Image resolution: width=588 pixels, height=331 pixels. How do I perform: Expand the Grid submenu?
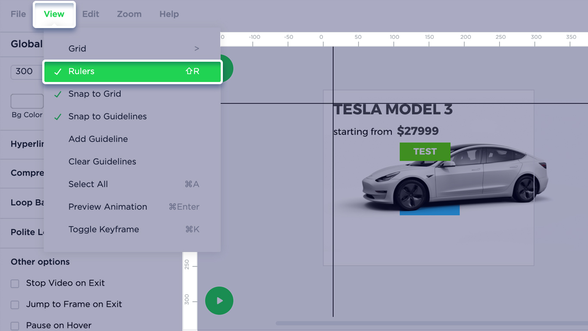[132, 49]
